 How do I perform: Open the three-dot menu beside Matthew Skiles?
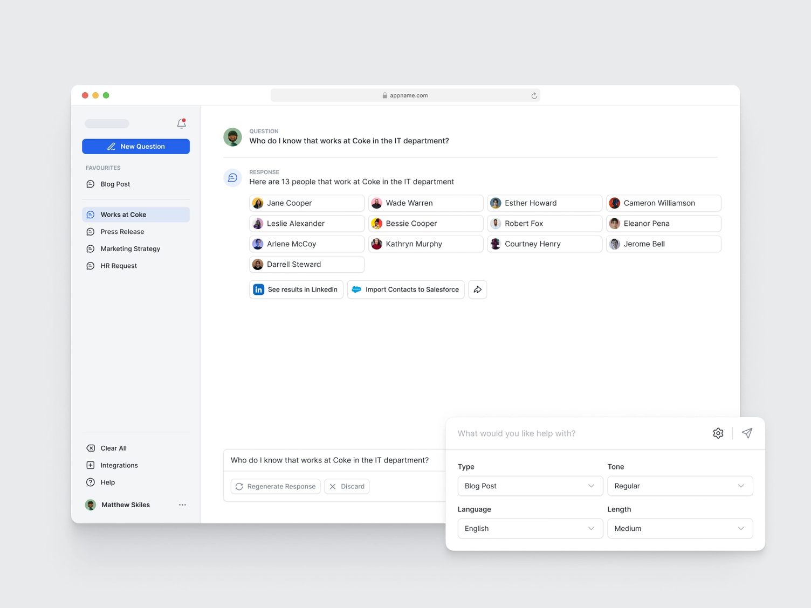pos(182,505)
